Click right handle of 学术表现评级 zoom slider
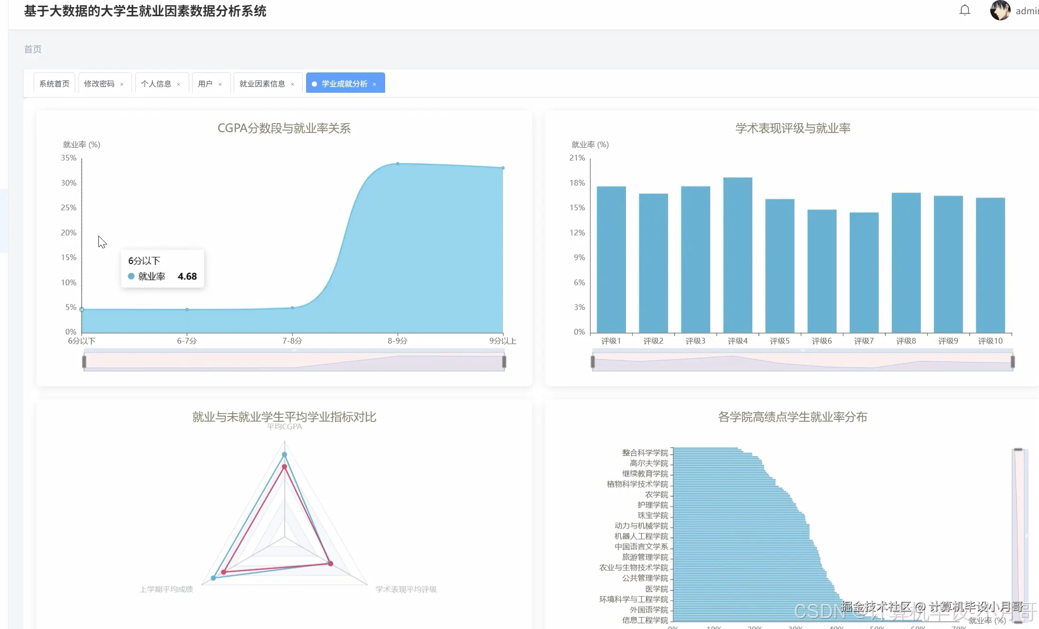Viewport: 1039px width, 629px height. (1013, 362)
